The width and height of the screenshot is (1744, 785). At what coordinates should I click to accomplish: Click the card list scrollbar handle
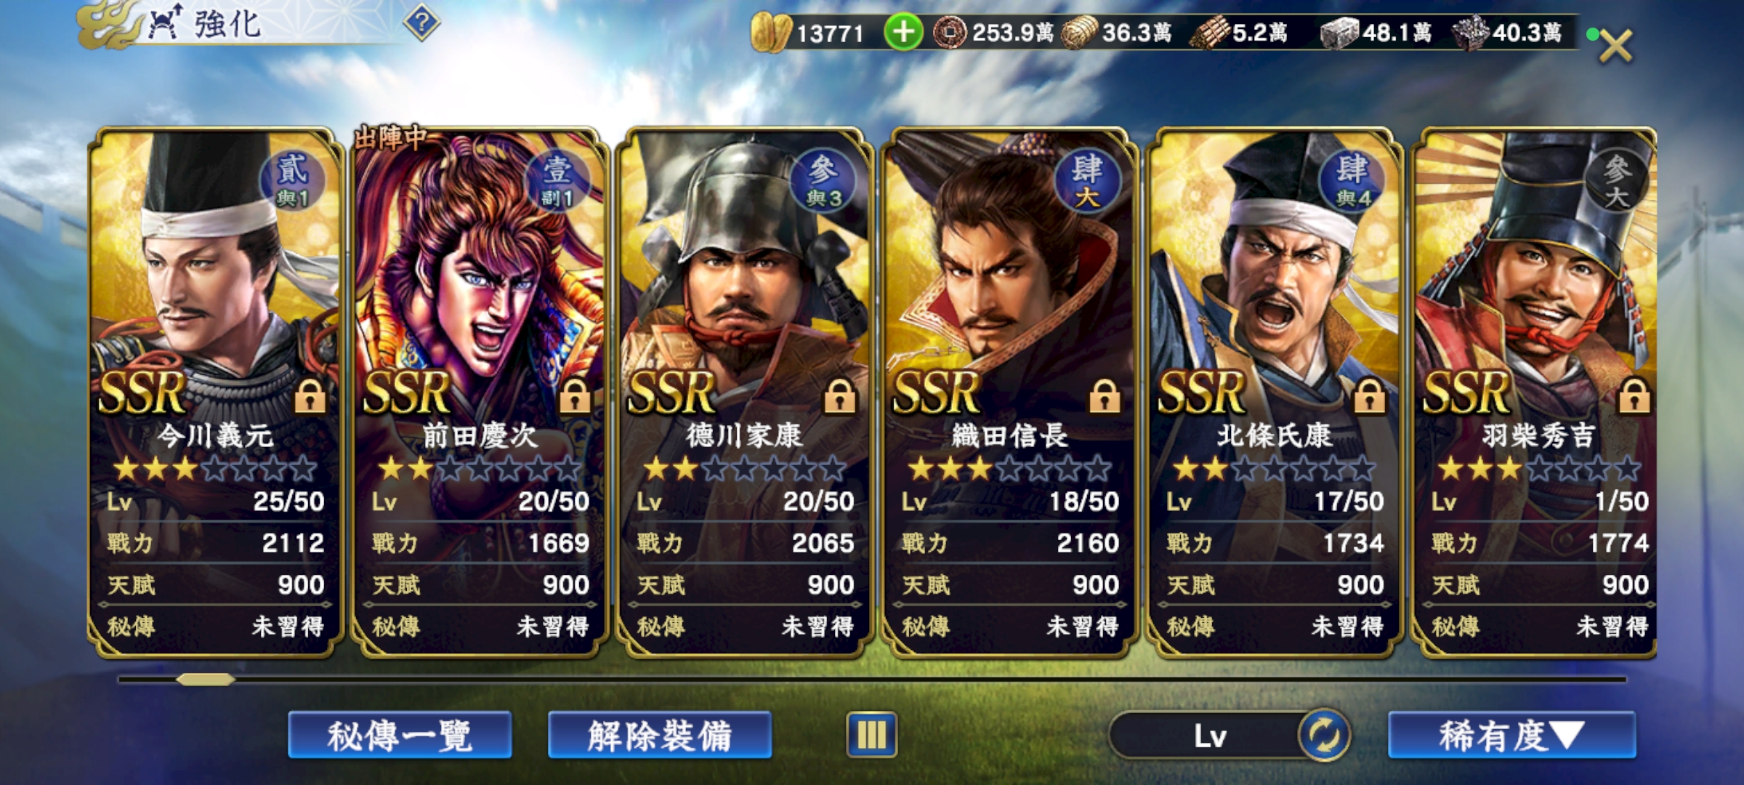[206, 680]
